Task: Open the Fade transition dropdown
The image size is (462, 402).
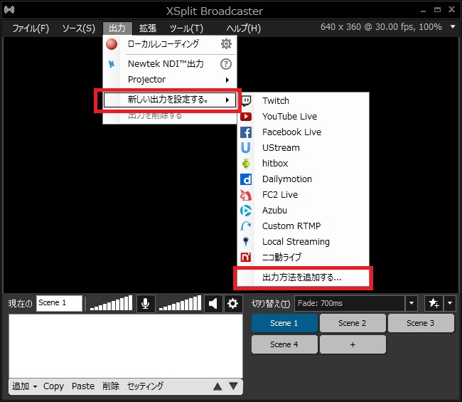Action: coord(412,303)
